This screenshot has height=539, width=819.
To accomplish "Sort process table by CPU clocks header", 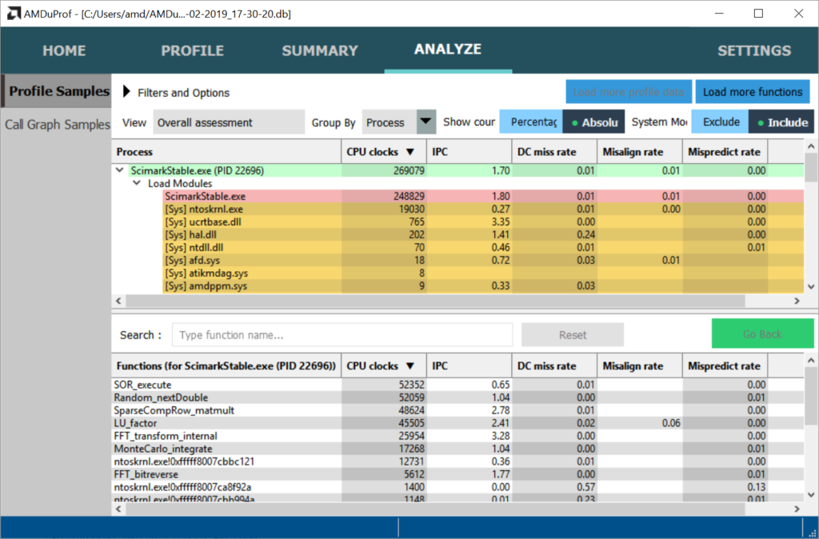I will [384, 152].
